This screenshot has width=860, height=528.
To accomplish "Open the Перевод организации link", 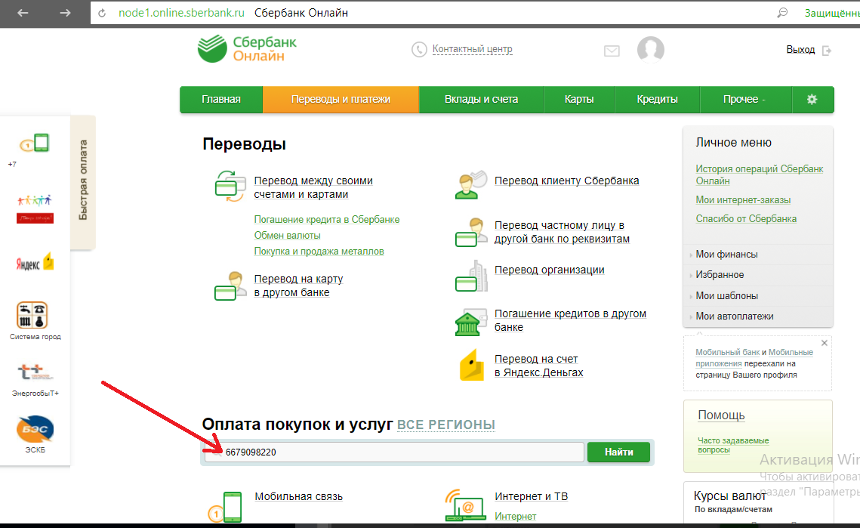I will pos(549,270).
